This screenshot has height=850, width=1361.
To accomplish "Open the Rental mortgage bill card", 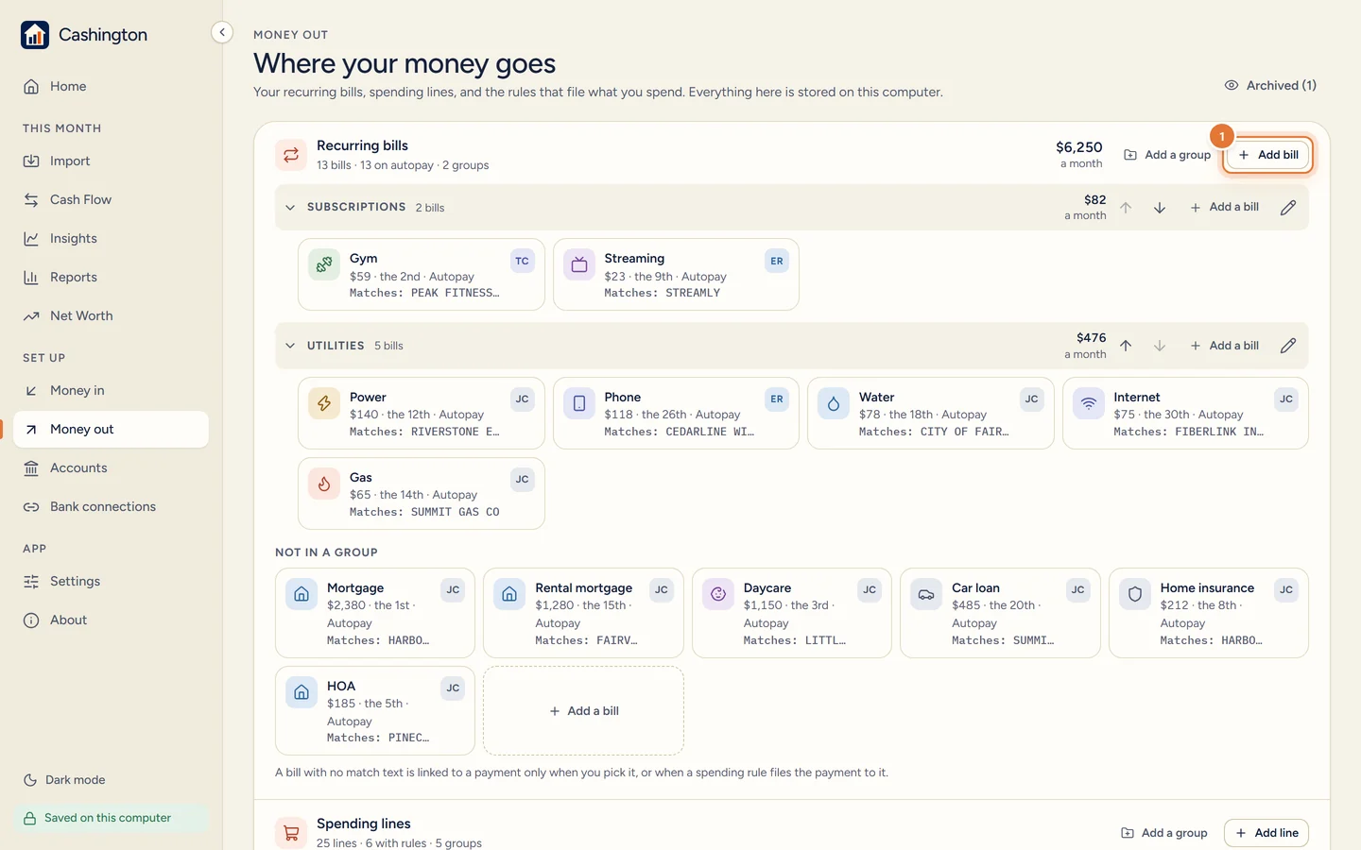I will (583, 613).
